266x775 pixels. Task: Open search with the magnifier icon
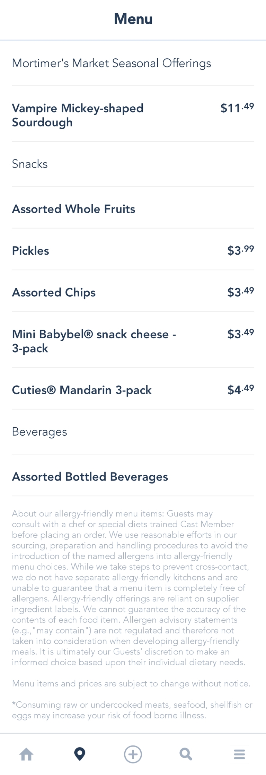pos(186,754)
